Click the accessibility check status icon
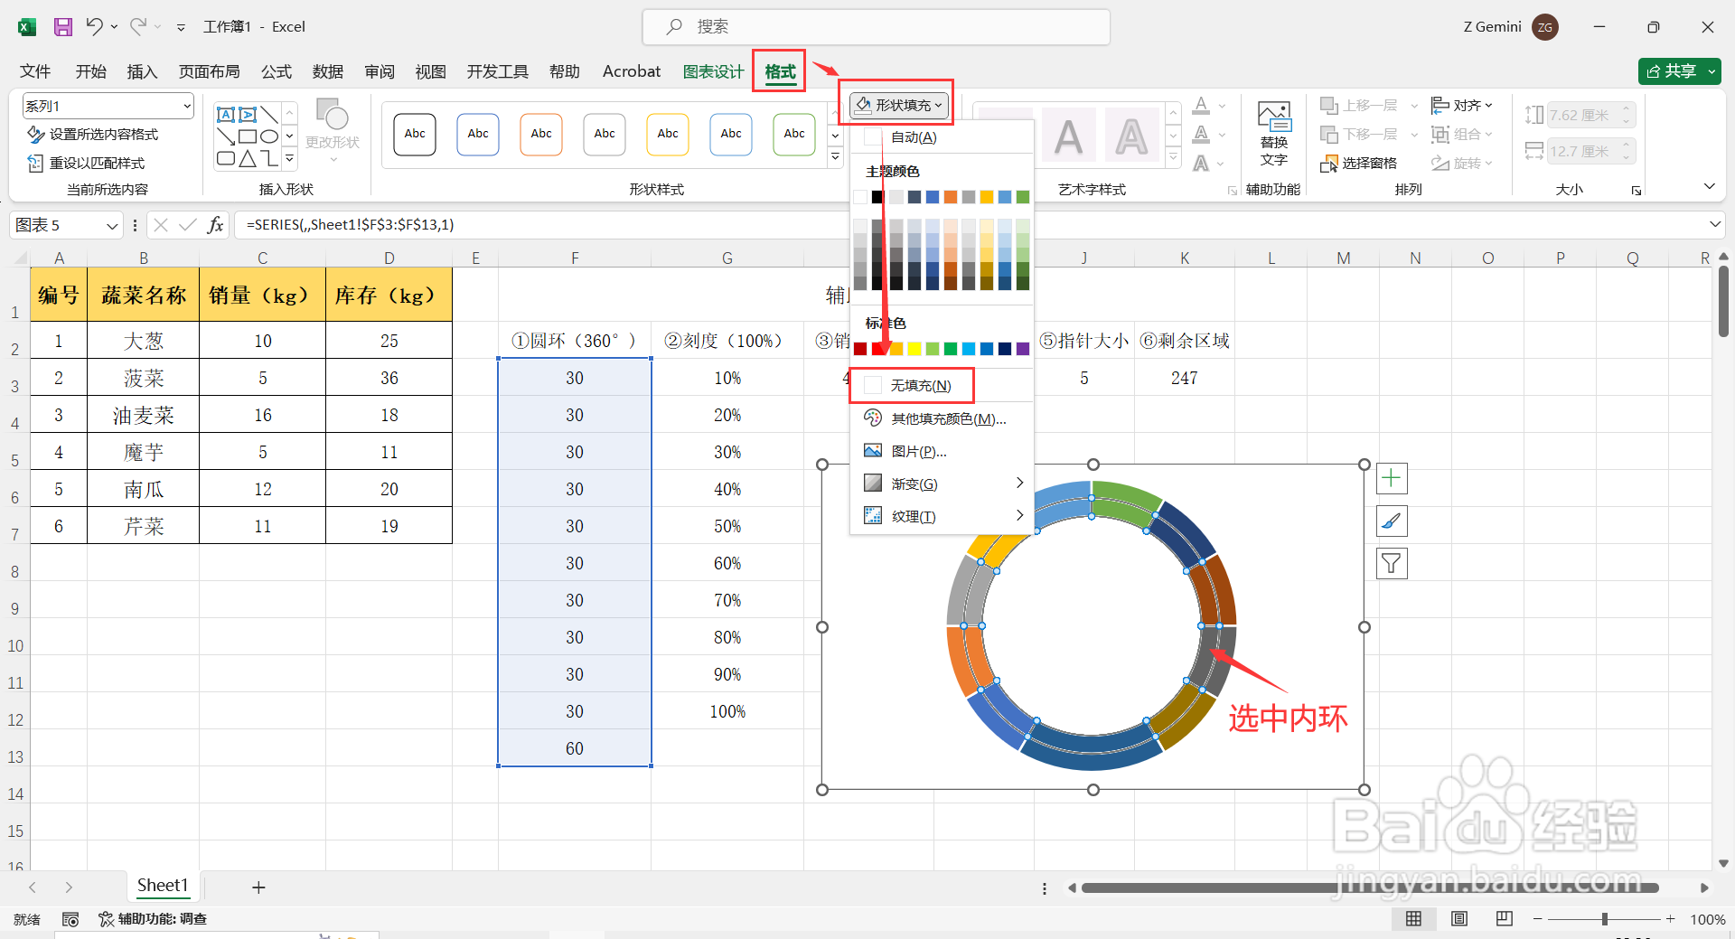The width and height of the screenshot is (1735, 939). coord(153,919)
